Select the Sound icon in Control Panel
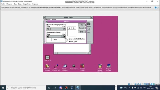160x90 pixels. point(88,29)
